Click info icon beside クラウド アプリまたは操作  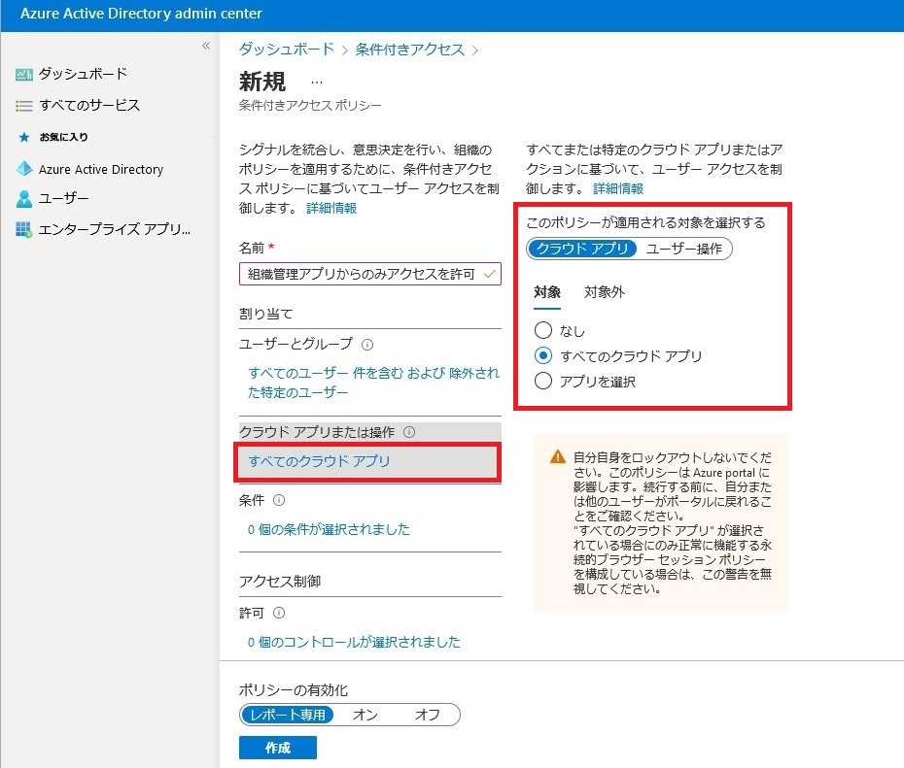409,432
